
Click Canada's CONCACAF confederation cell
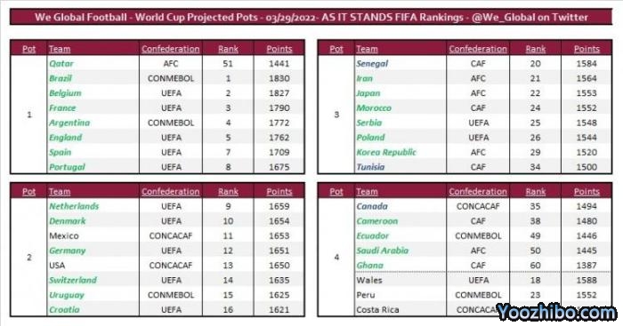[478, 206]
